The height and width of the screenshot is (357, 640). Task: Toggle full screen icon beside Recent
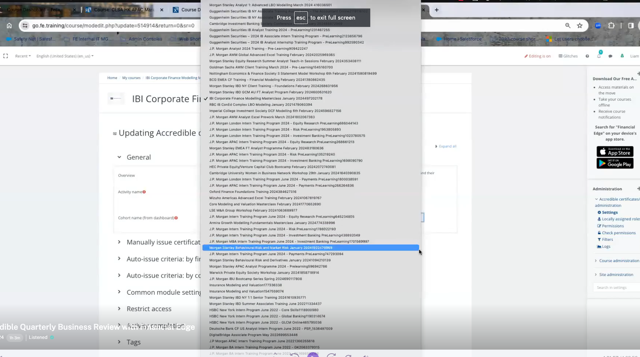pos(6,56)
